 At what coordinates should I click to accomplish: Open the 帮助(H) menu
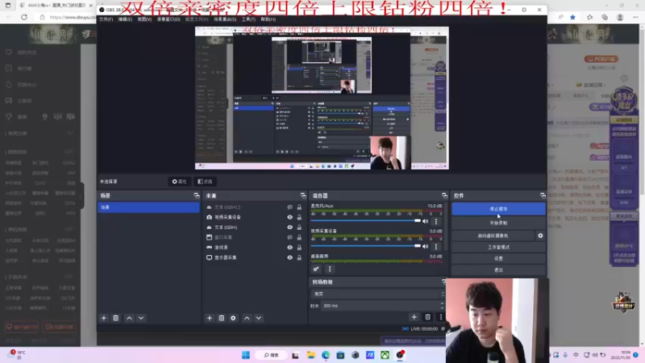[x=268, y=19]
